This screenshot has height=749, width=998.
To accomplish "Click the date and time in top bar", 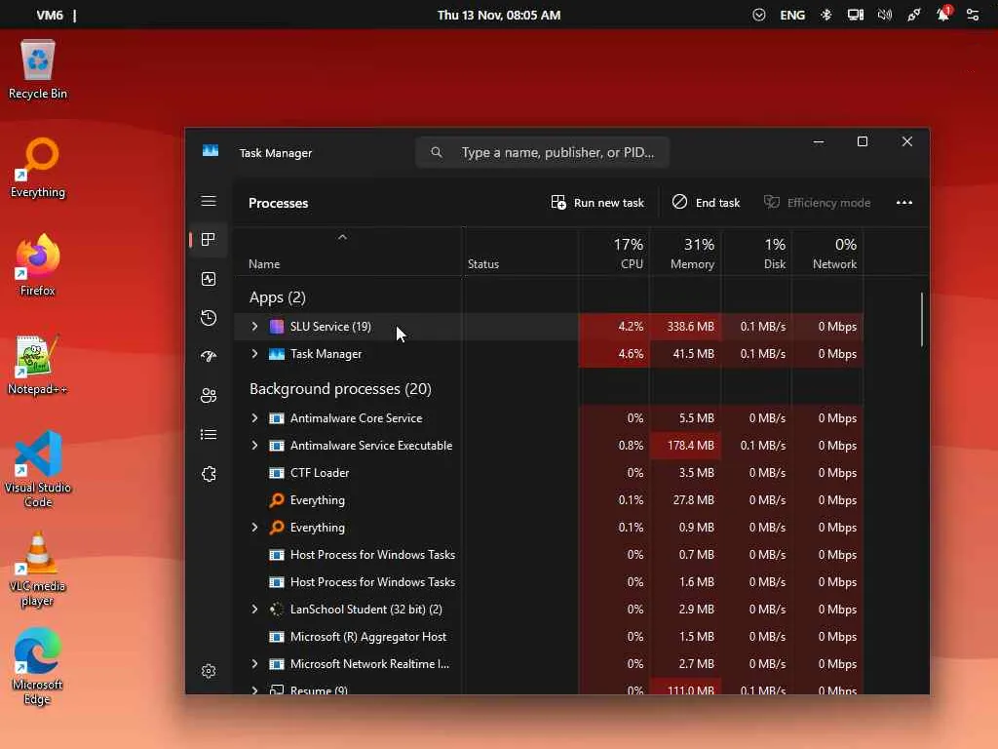I will tap(499, 15).
